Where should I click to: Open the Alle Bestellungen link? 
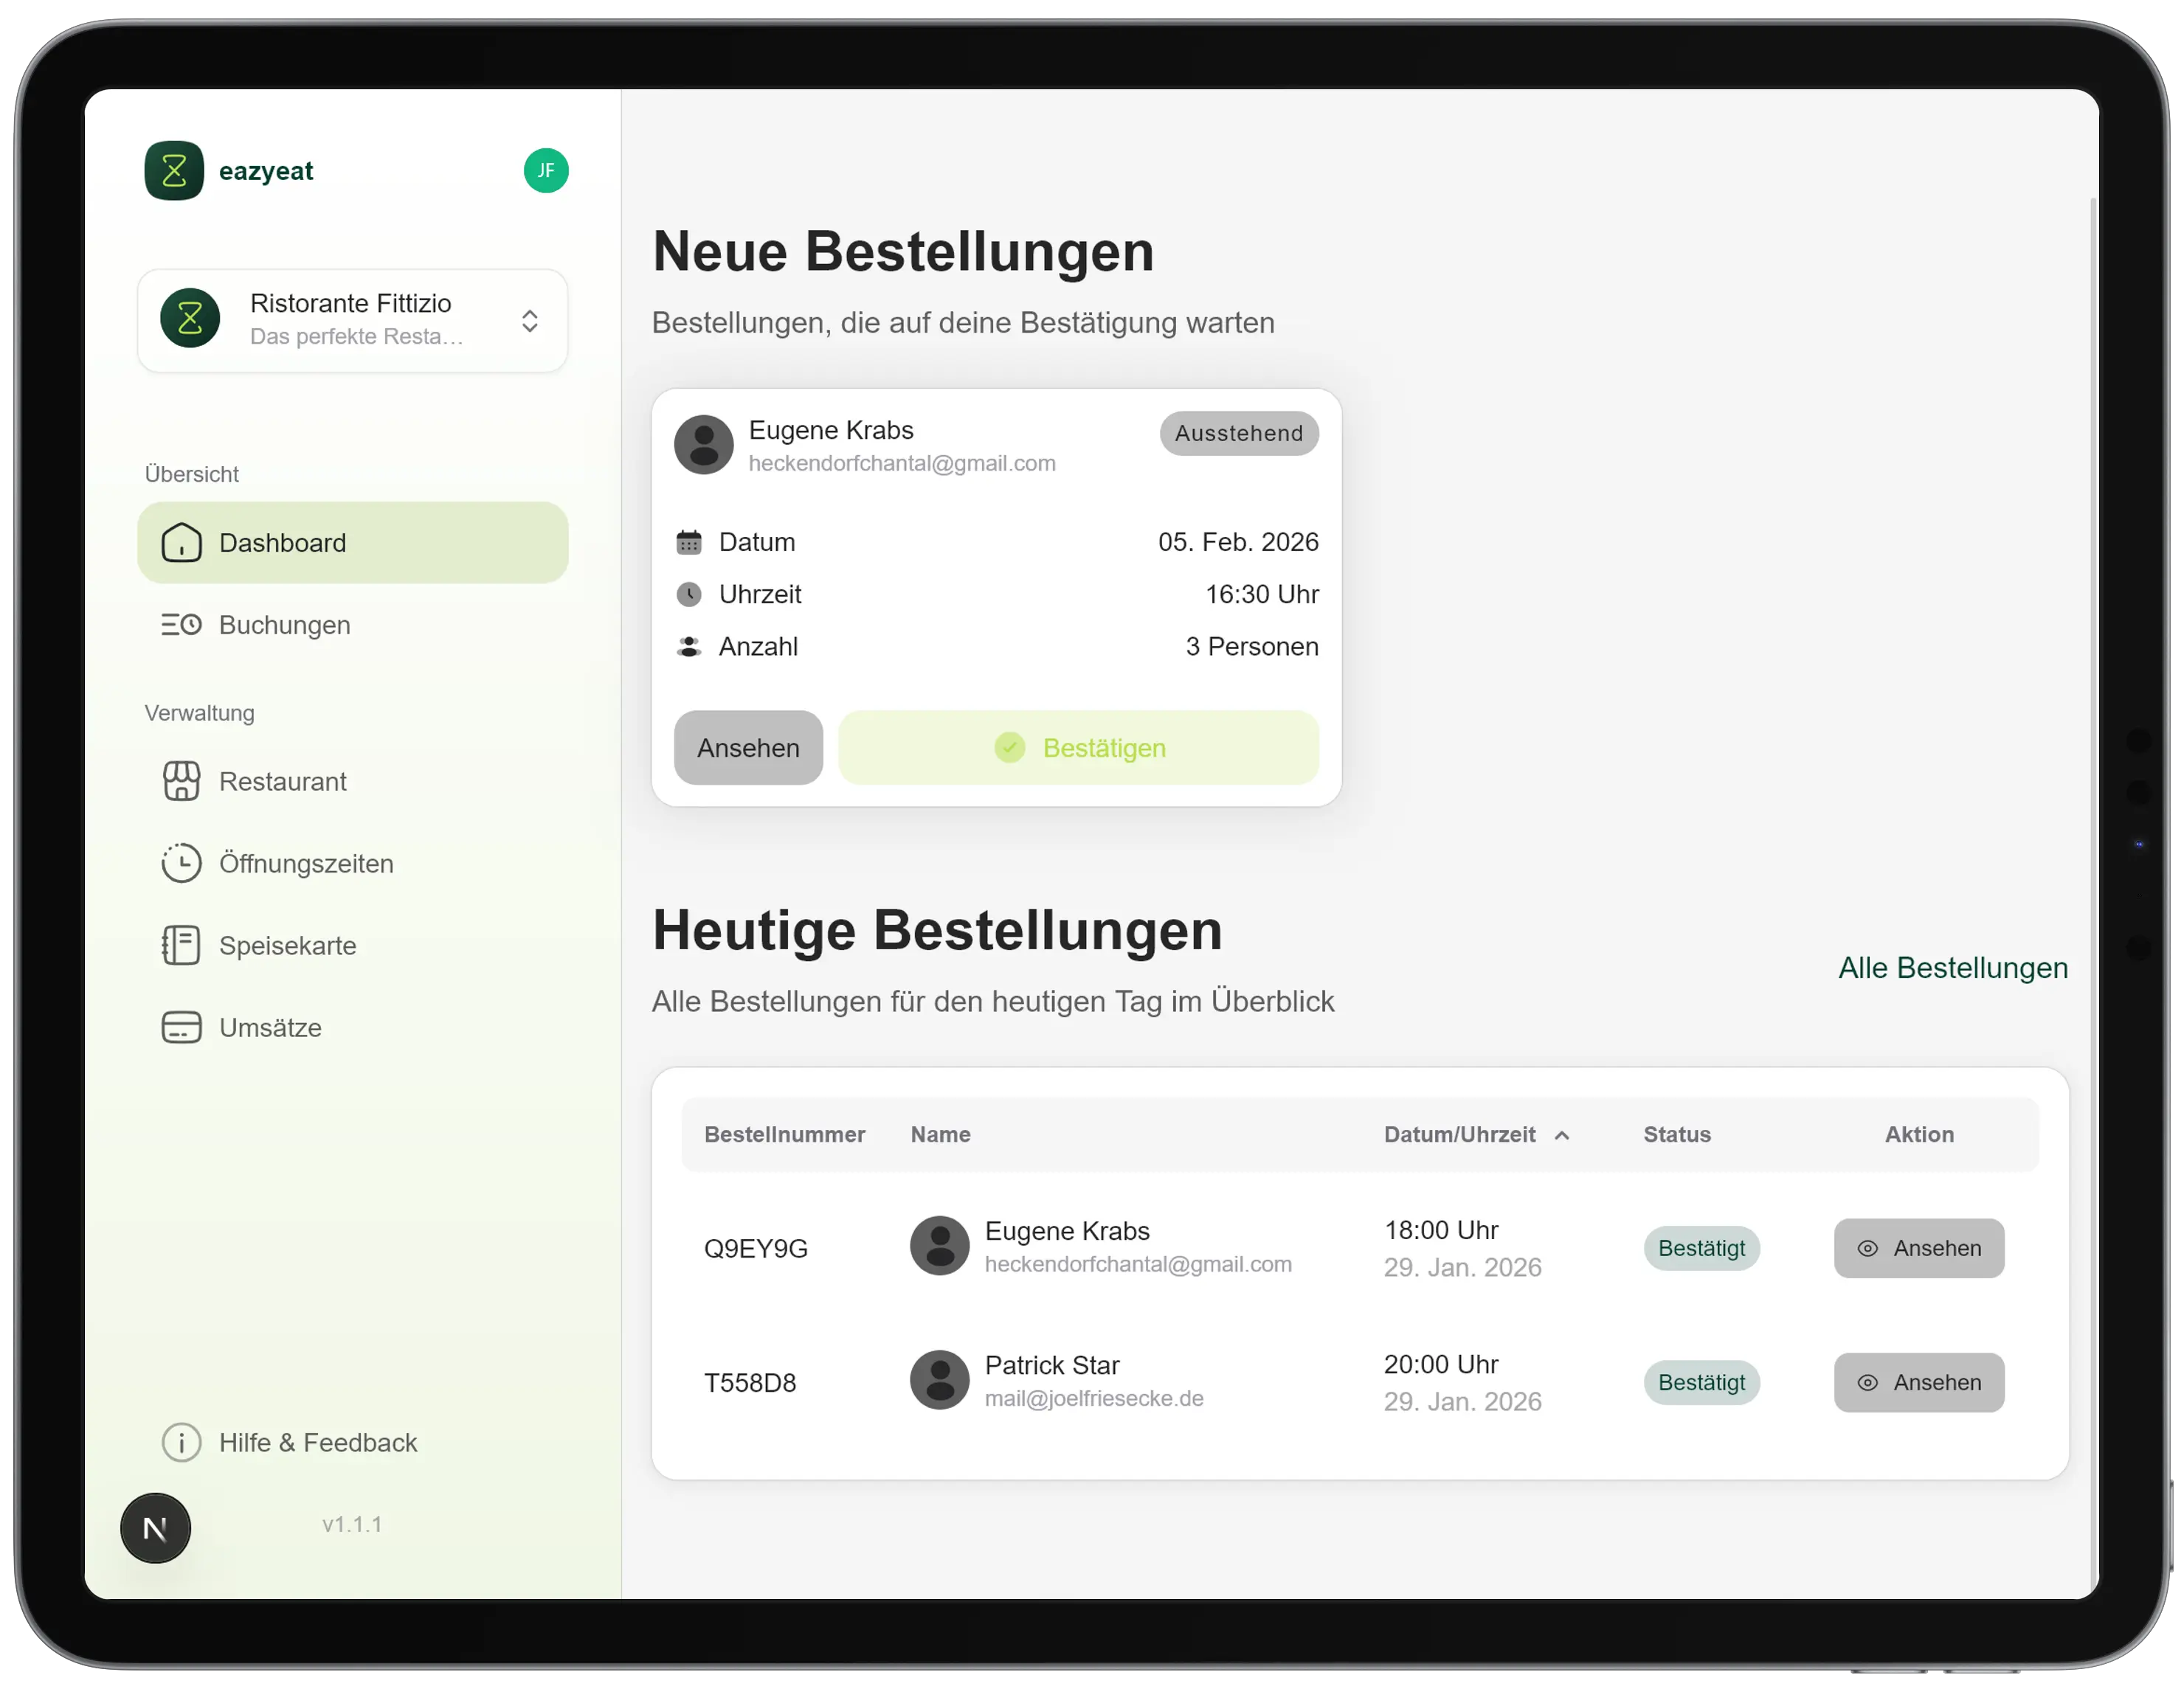pos(1952,968)
